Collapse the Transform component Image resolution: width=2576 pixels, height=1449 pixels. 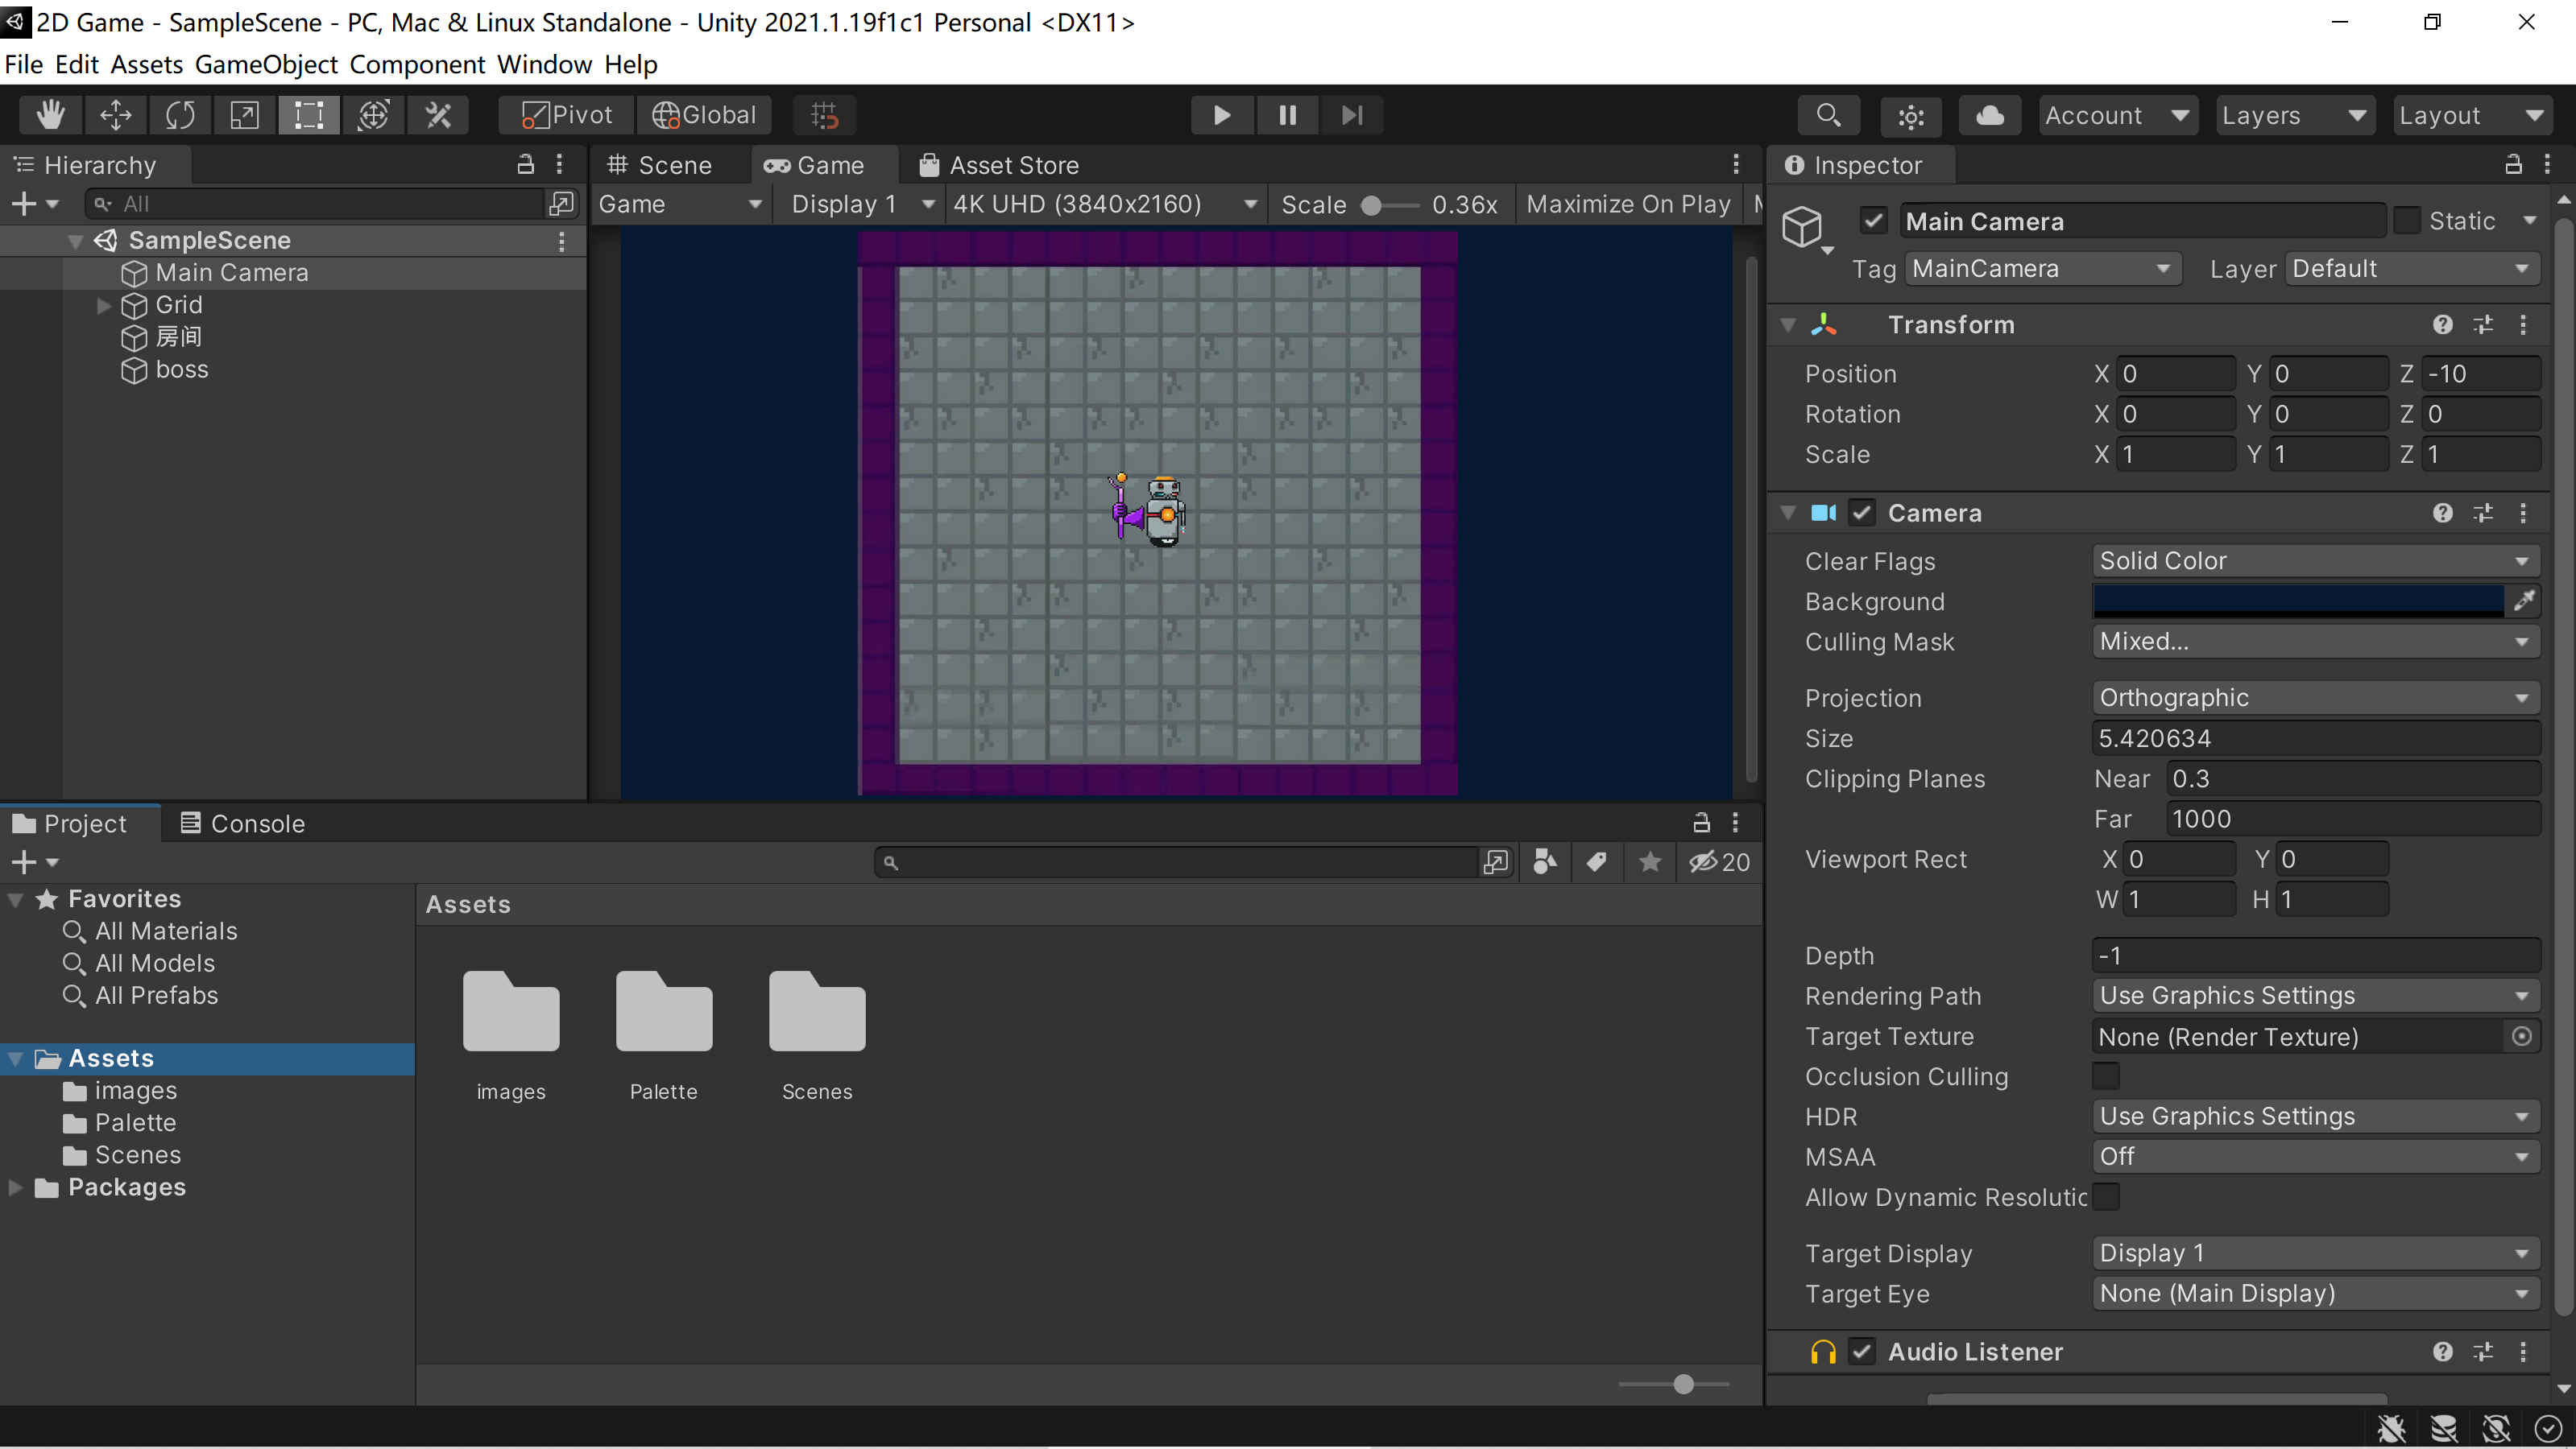tap(1788, 324)
